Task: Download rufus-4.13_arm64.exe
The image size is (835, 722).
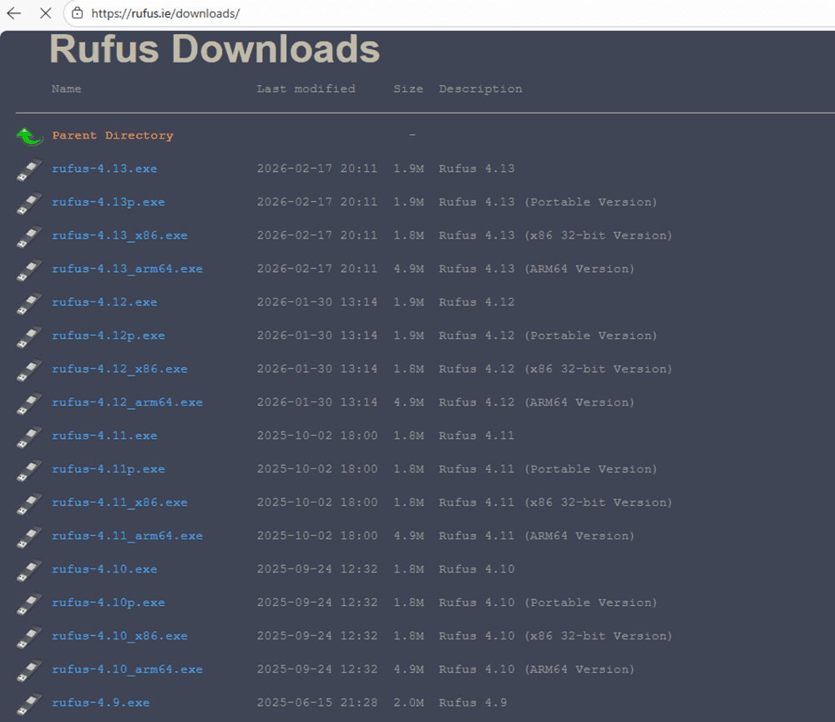Action: (x=127, y=269)
